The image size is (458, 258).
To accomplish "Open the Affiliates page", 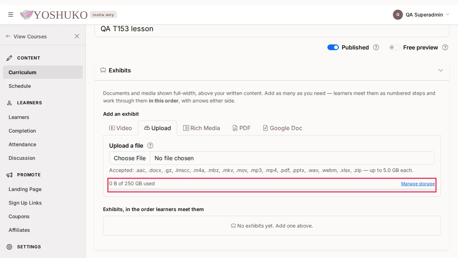I will [x=43, y=230].
